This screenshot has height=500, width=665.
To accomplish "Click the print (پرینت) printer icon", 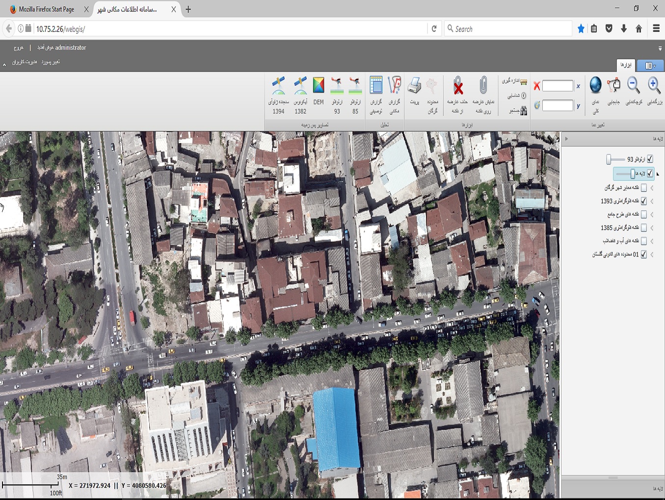I will click(414, 86).
